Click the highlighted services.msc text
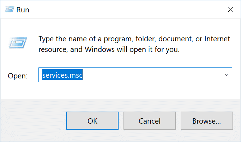241x142 pixels. tap(62, 75)
